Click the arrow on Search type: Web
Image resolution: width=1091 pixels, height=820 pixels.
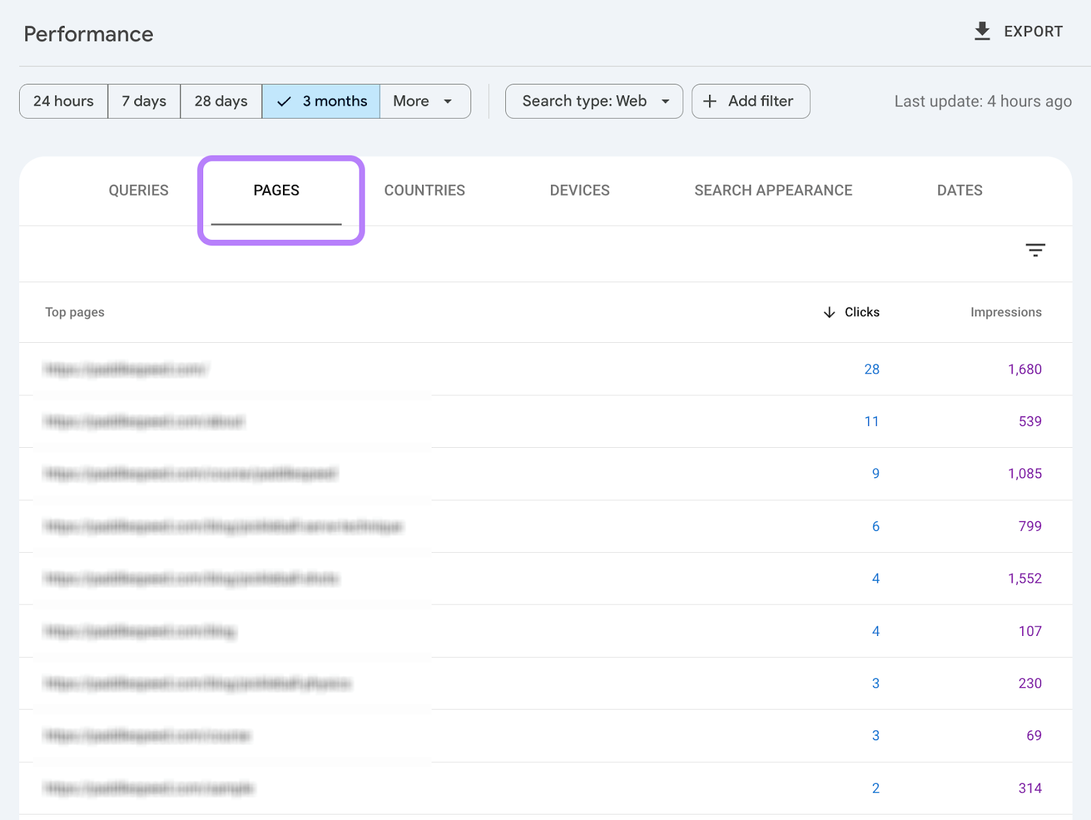pos(665,101)
